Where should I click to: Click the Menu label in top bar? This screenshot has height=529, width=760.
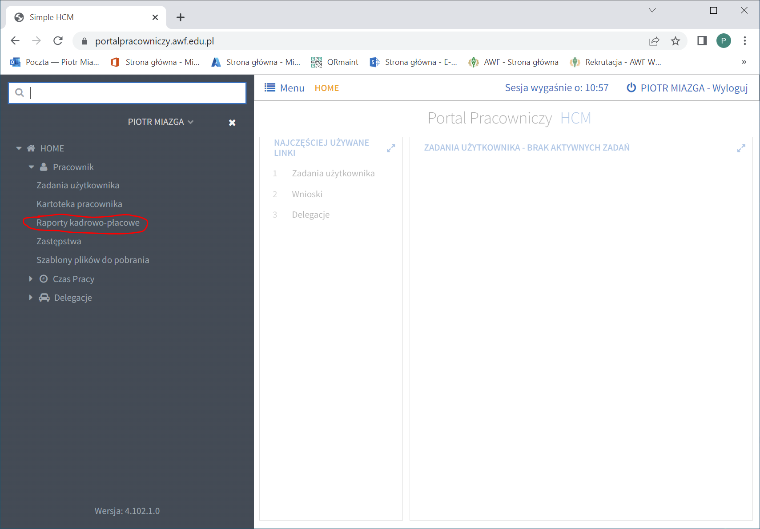coord(292,88)
